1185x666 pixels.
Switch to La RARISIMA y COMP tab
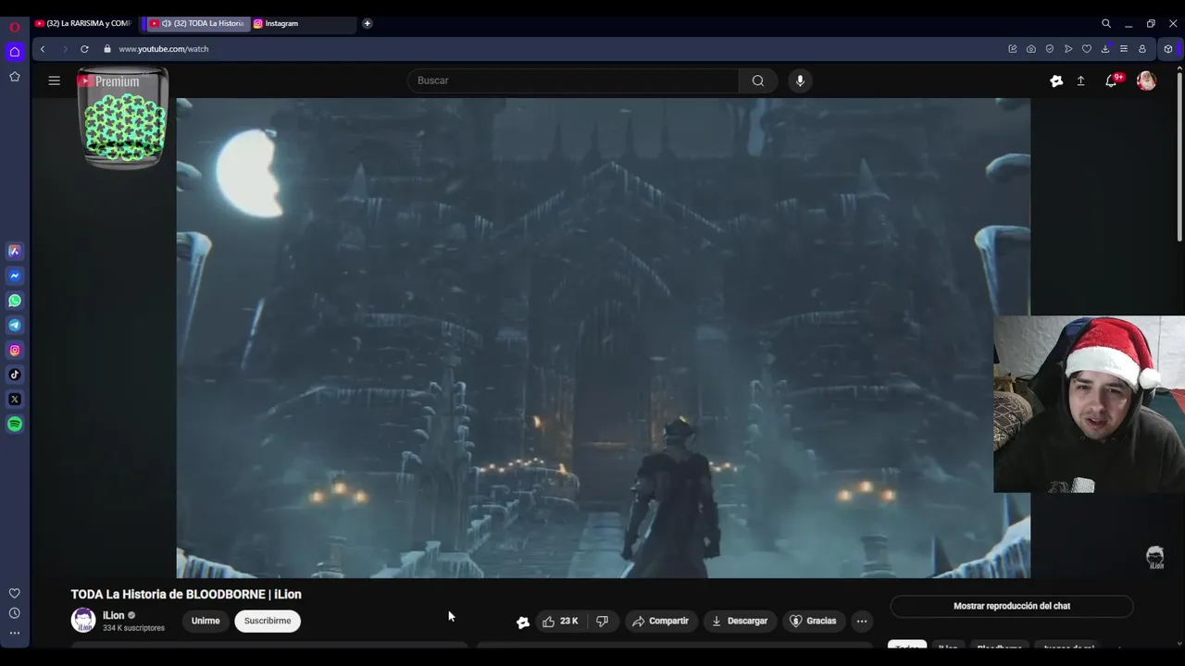click(83, 23)
